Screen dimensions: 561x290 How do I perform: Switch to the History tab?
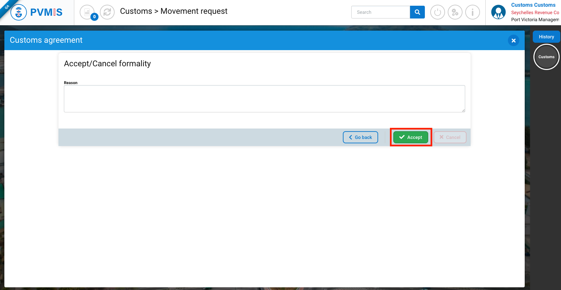pyautogui.click(x=546, y=37)
